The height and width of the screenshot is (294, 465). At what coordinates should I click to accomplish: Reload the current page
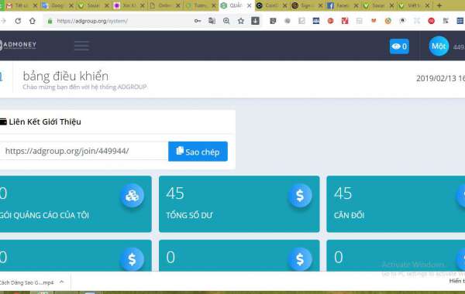(x=18, y=21)
